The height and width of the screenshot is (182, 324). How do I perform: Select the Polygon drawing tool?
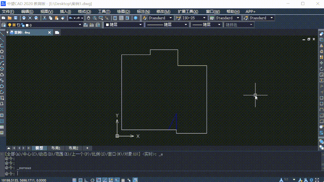click(2, 51)
